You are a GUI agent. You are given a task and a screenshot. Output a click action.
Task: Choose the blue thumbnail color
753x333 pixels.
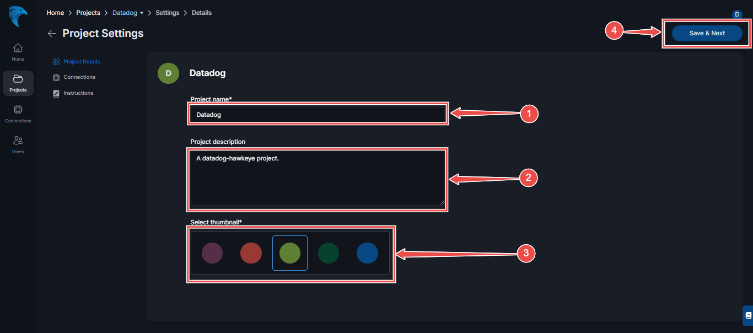coord(367,253)
